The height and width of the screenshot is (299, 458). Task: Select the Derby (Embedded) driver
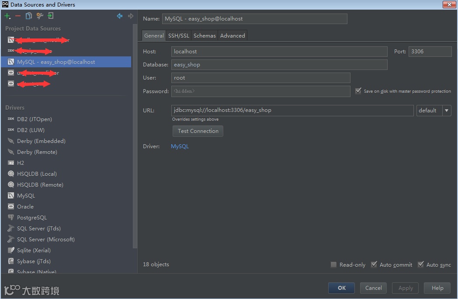coord(41,141)
